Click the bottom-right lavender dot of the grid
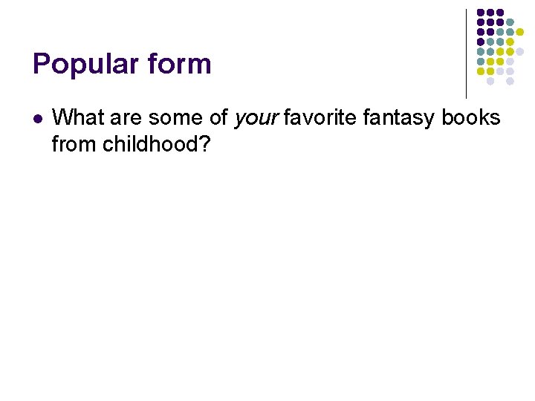Screen dimensions: 535x401 point(510,81)
